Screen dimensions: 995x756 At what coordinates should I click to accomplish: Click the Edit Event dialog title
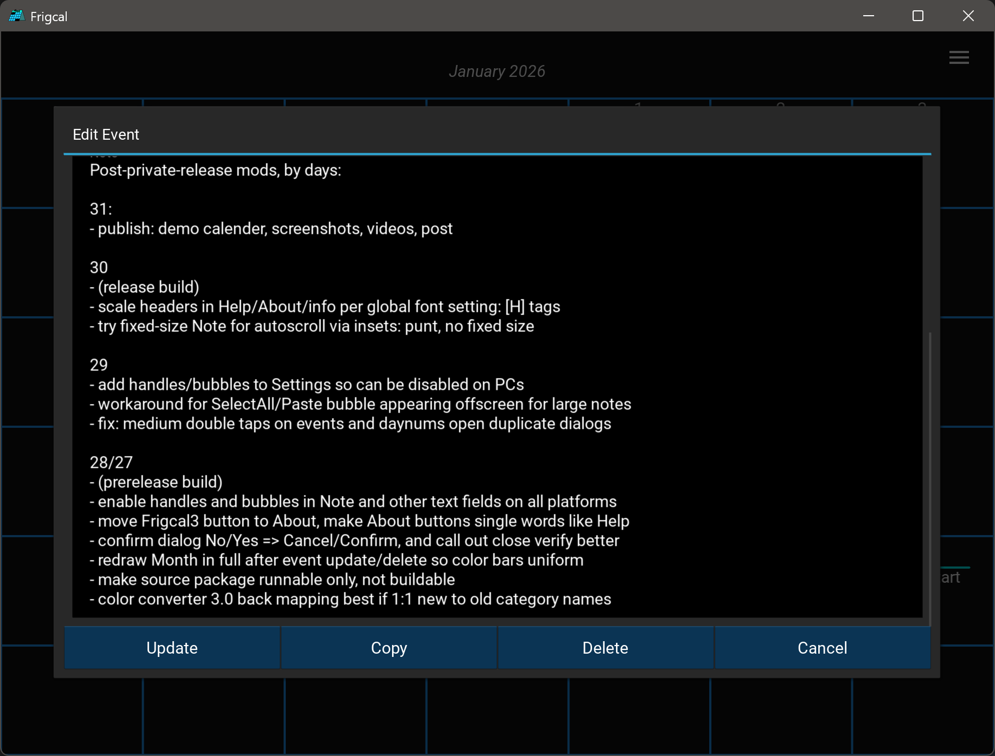106,134
